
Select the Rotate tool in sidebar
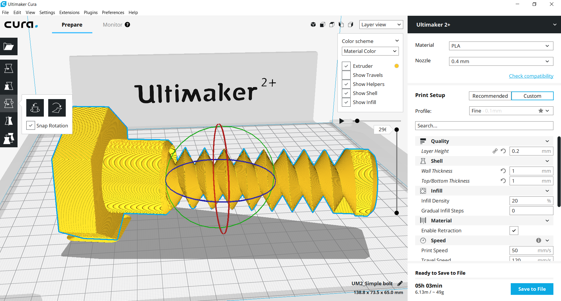click(9, 103)
